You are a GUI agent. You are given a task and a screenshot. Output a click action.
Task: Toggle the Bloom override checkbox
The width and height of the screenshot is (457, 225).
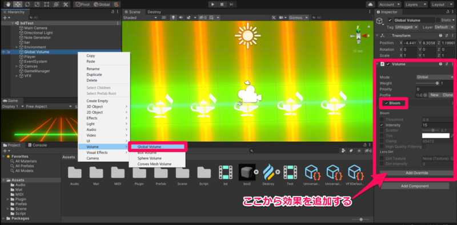[x=387, y=103]
